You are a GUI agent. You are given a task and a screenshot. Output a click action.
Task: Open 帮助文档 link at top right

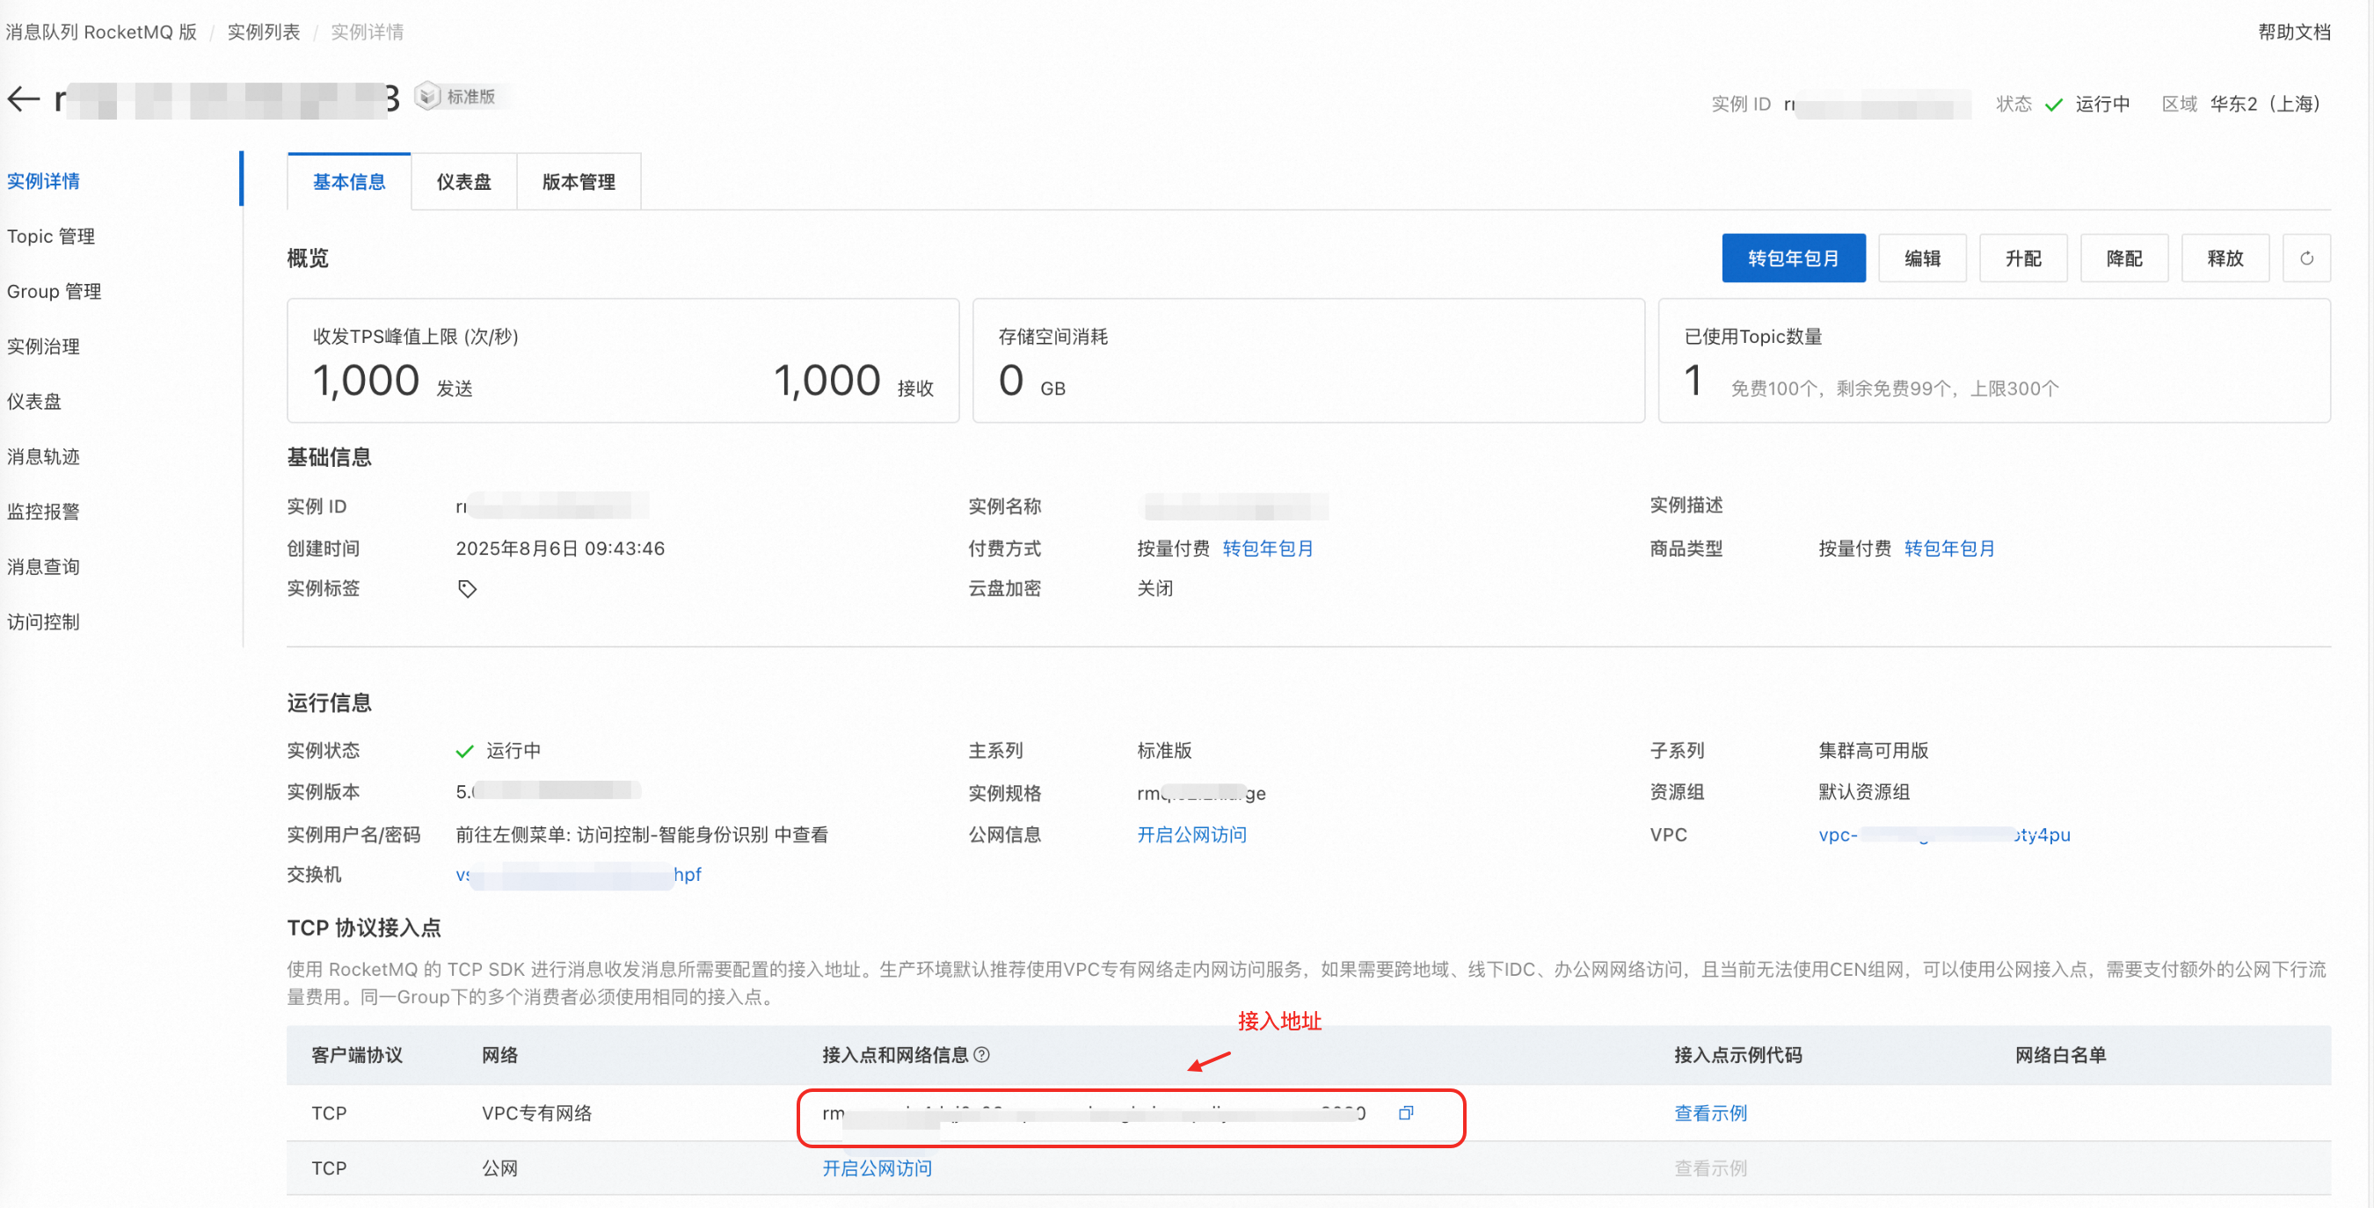[x=2294, y=33]
